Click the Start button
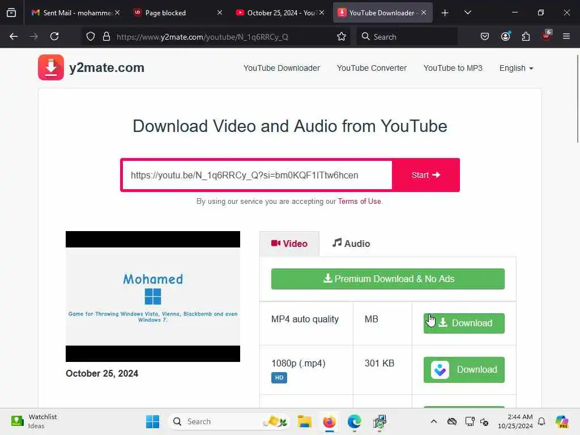The width and height of the screenshot is (580, 435). click(x=426, y=175)
